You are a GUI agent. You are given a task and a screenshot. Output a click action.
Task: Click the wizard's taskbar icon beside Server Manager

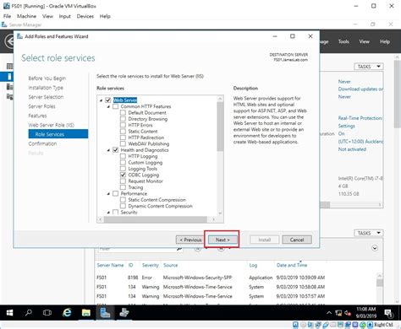pyautogui.click(x=124, y=313)
